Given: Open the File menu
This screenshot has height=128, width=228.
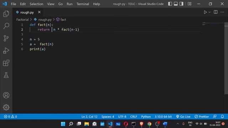Looking at the screenshot, I should (14, 4).
